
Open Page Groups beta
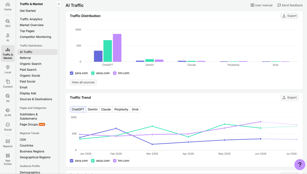(x=32, y=124)
